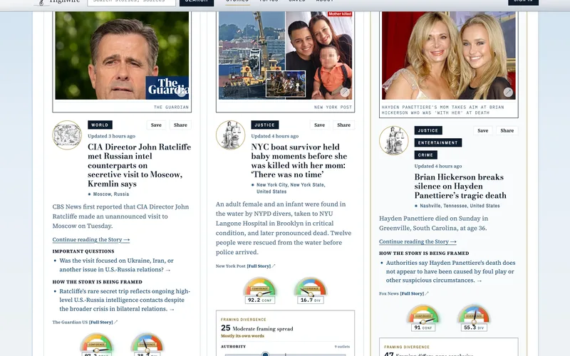
Task: Click the 92.2 CONF confidence gauge
Action: [x=260, y=290]
